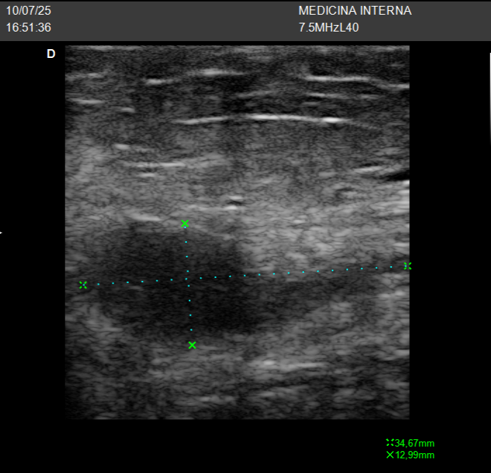Screen dimensions: 491x473
Task: Click the caliper symbol beside 12,99mm readout
Action: (x=390, y=455)
